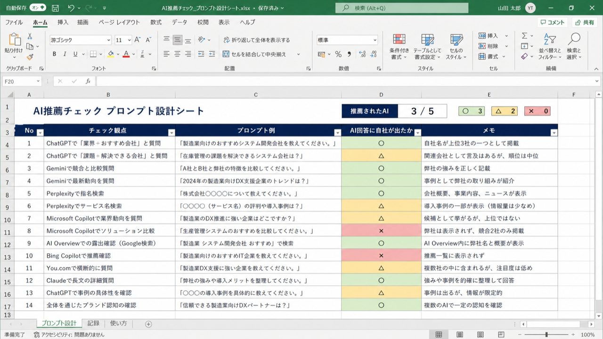Click the 検索 search box
The width and height of the screenshot is (603, 339).
pos(402,8)
